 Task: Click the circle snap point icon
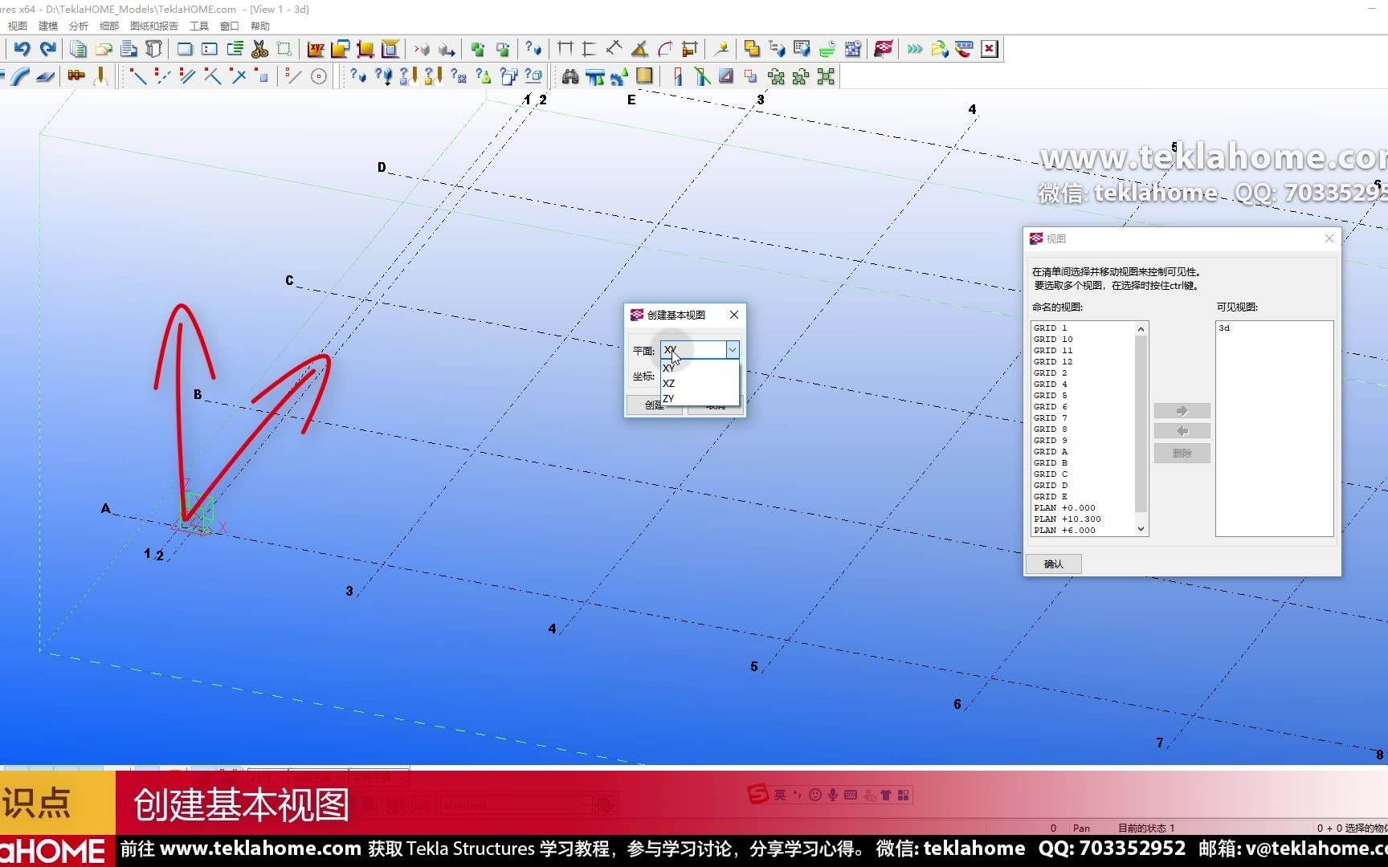[319, 76]
